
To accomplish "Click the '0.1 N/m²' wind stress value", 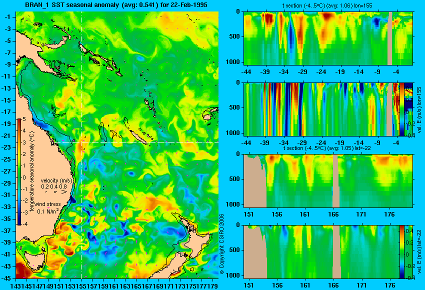I will [47, 210].
